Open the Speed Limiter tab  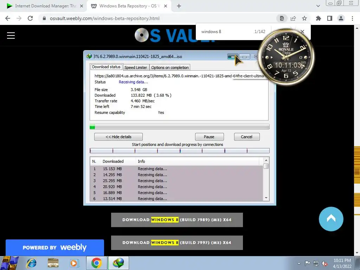point(136,67)
